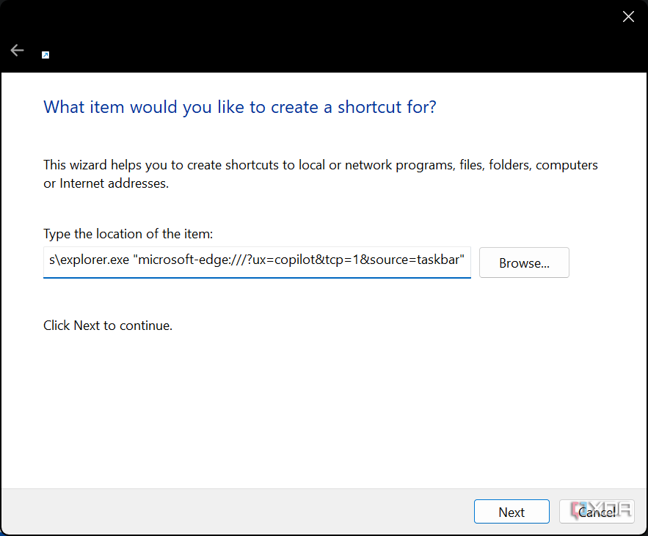Focus the item location text field
The width and height of the screenshot is (648, 536).
pyautogui.click(x=257, y=263)
